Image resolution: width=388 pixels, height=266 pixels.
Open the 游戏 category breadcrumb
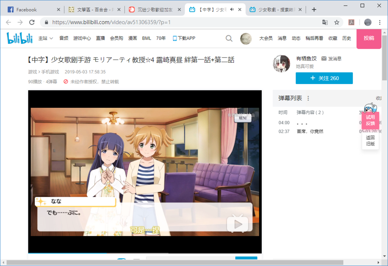[33, 72]
